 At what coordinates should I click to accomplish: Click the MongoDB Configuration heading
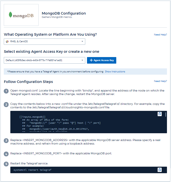(64, 13)
